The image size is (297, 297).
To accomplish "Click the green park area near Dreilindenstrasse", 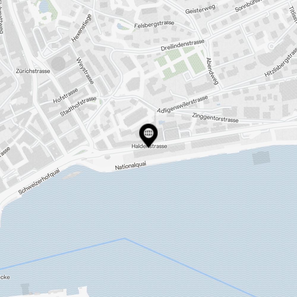I will click(180, 64).
